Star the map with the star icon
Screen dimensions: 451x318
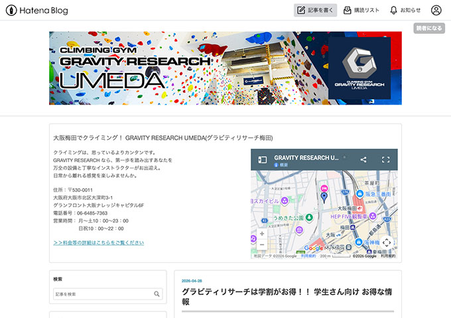[345, 158]
